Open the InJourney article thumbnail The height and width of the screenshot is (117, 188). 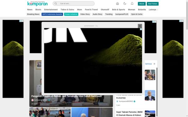coord(150,95)
